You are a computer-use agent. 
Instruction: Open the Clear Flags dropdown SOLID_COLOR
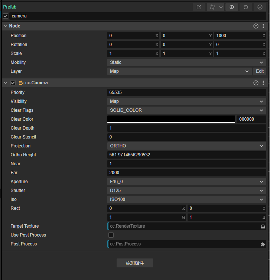(x=186, y=110)
